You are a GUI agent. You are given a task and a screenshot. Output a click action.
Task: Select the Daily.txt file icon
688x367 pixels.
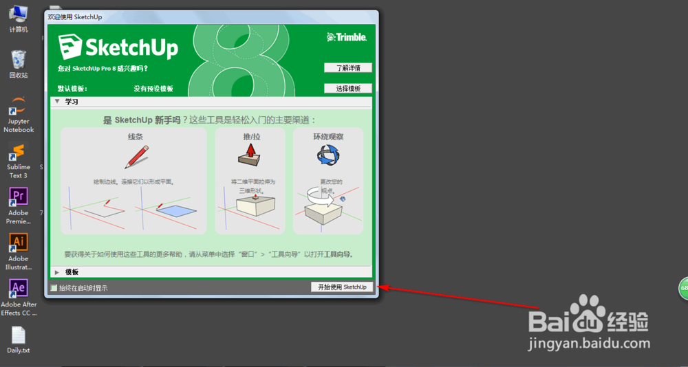19,340
